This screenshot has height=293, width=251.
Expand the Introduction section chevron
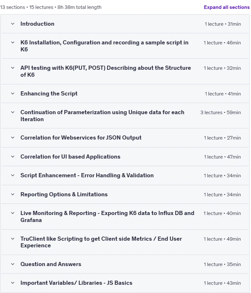[x=13, y=24]
